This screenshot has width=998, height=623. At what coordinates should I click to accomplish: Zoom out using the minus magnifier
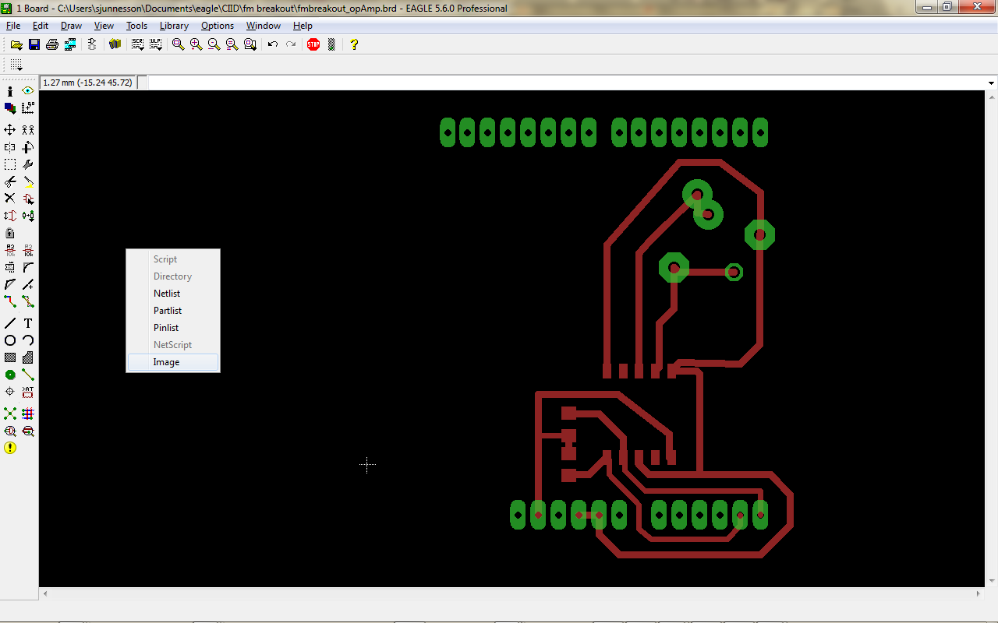point(214,44)
